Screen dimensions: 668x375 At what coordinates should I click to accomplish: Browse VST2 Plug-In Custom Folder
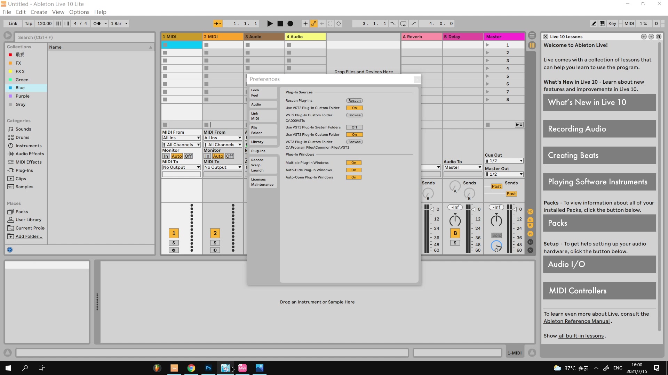coord(354,115)
